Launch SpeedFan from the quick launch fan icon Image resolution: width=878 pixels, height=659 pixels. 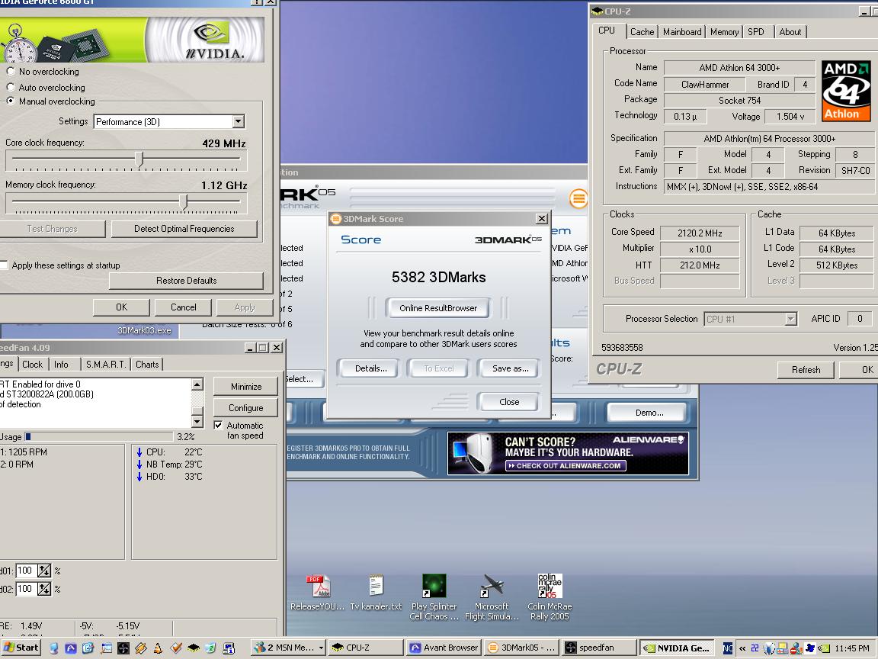tap(123, 648)
